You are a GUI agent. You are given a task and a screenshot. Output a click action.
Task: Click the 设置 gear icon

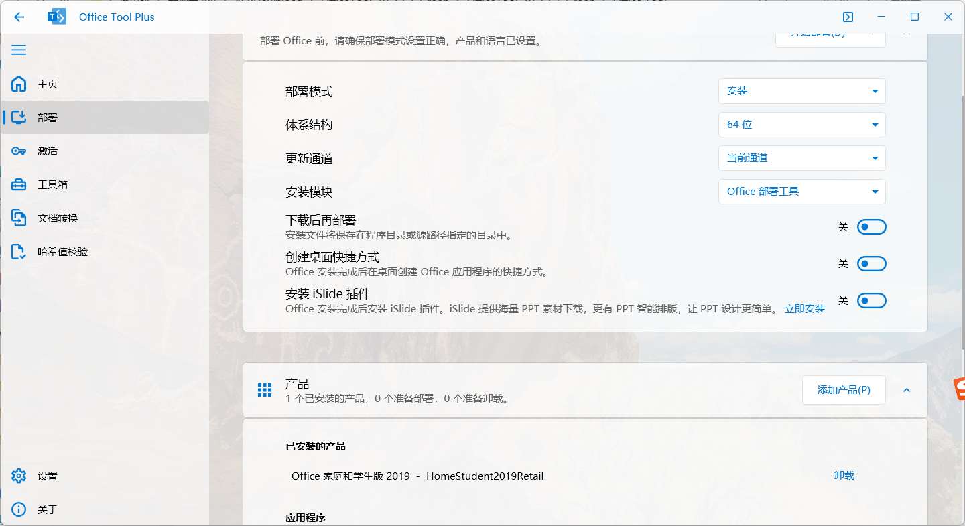pos(19,476)
